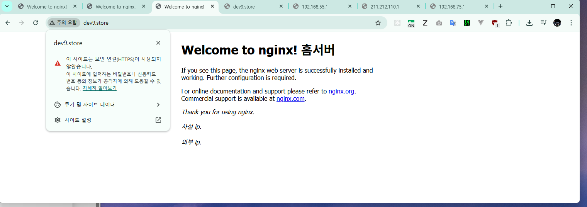Close the dev9.store tab
Viewport: 587px width, 207px height.
(x=281, y=7)
